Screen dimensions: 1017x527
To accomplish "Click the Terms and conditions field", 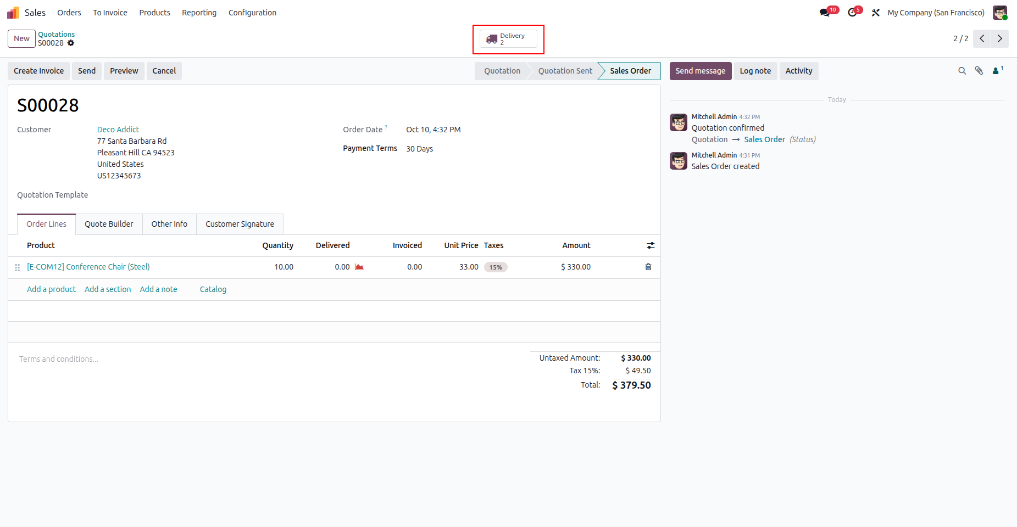I will pyautogui.click(x=59, y=359).
